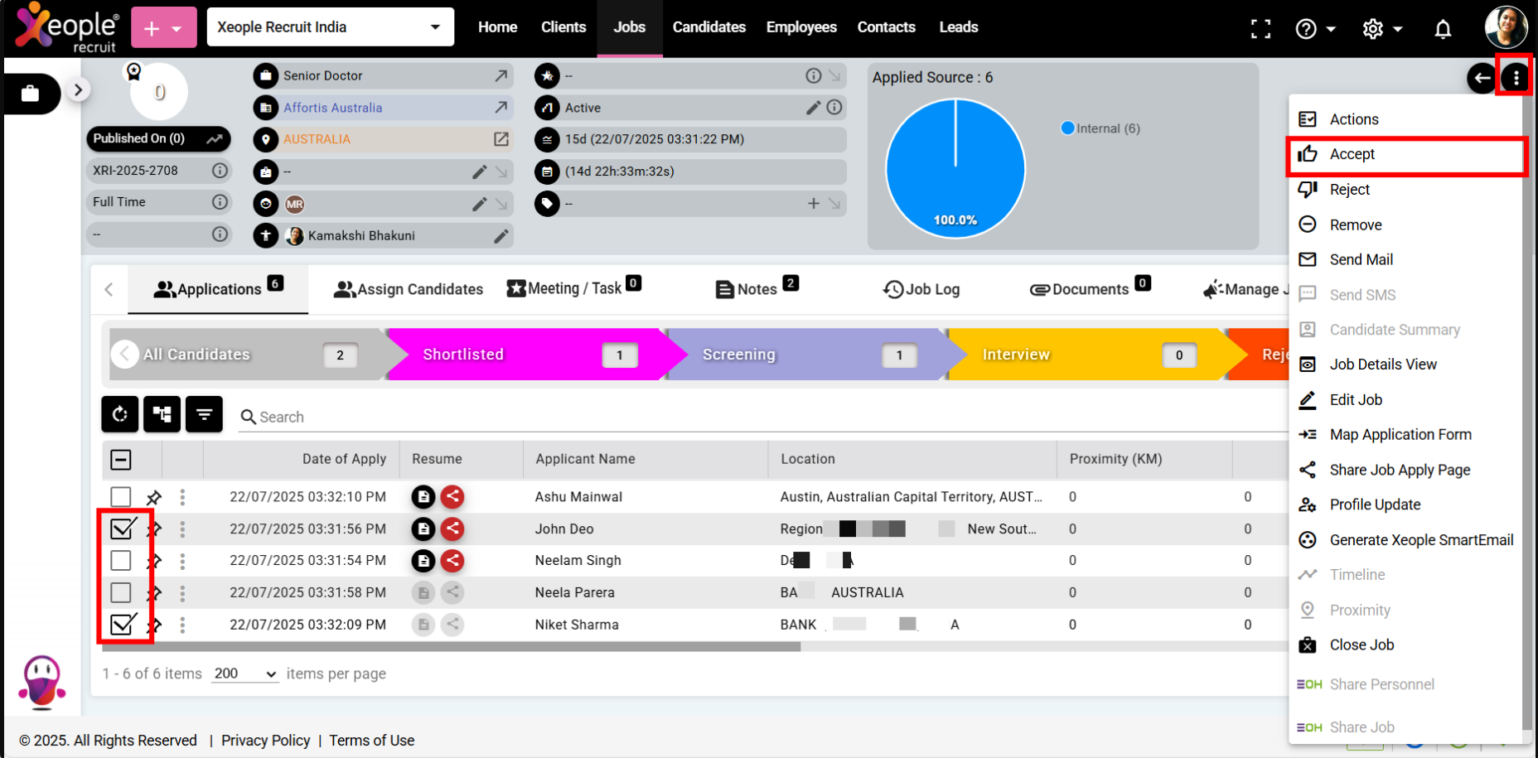Viewport: 1538px width, 758px height.
Task: Open the Job Log tab
Action: click(921, 289)
